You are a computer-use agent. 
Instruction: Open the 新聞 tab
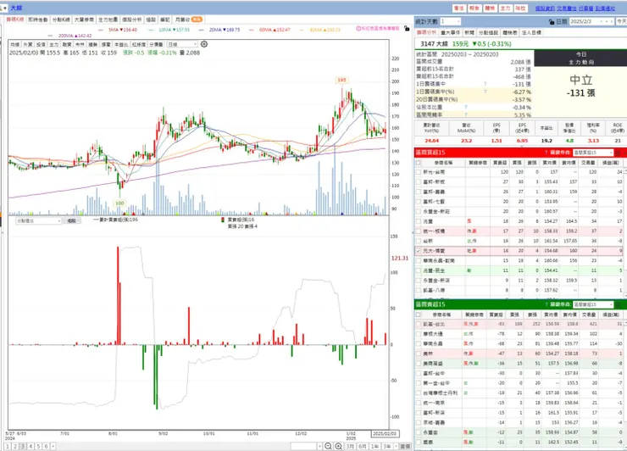(469, 32)
